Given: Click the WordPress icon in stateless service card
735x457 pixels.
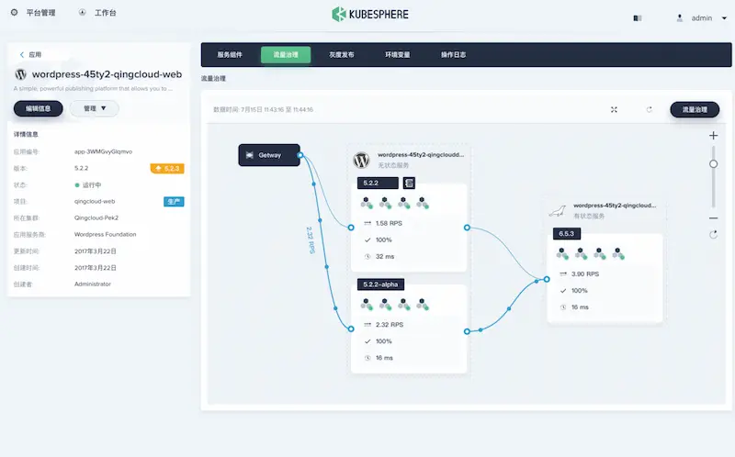Looking at the screenshot, I should [361, 161].
